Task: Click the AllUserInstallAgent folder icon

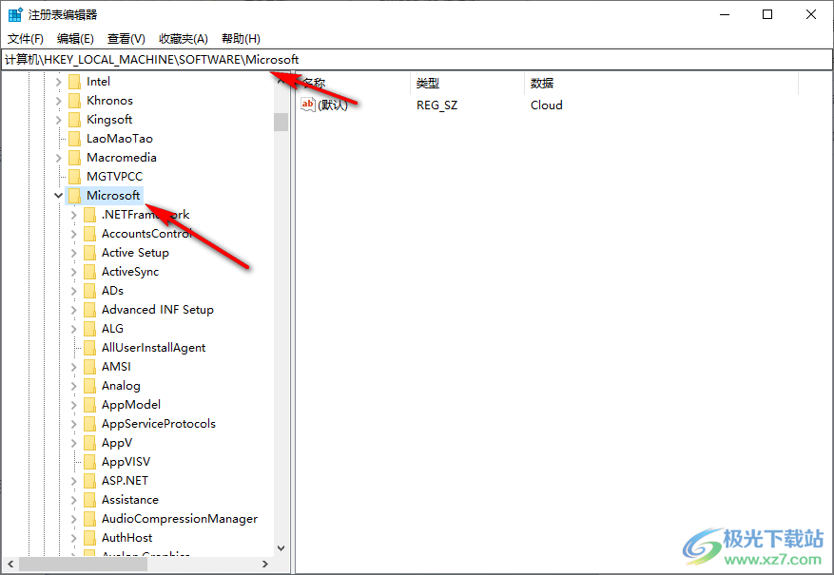Action: [90, 348]
